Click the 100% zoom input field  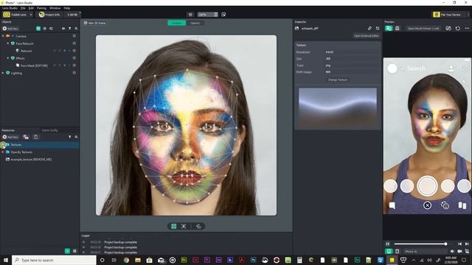pos(205,15)
